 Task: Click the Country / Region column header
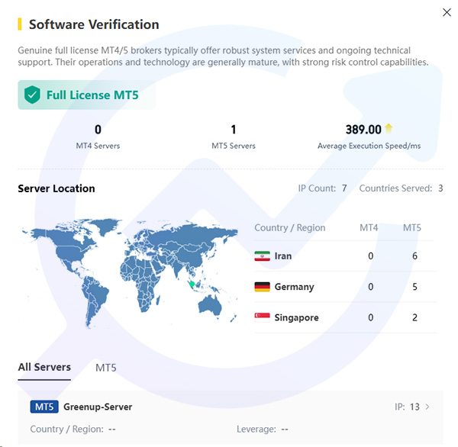pos(290,228)
